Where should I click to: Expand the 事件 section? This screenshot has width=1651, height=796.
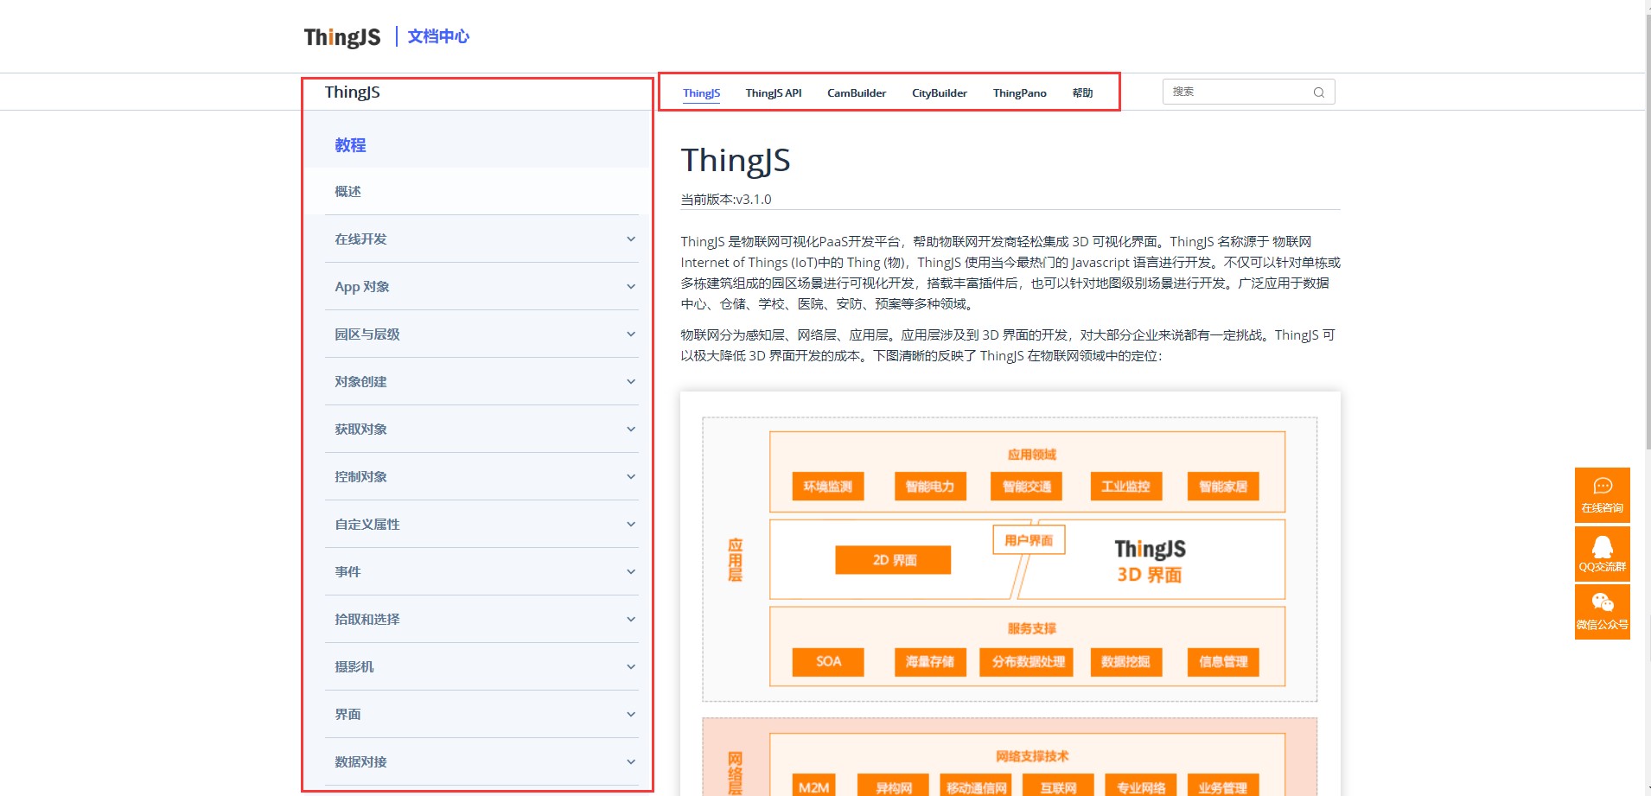481,572
